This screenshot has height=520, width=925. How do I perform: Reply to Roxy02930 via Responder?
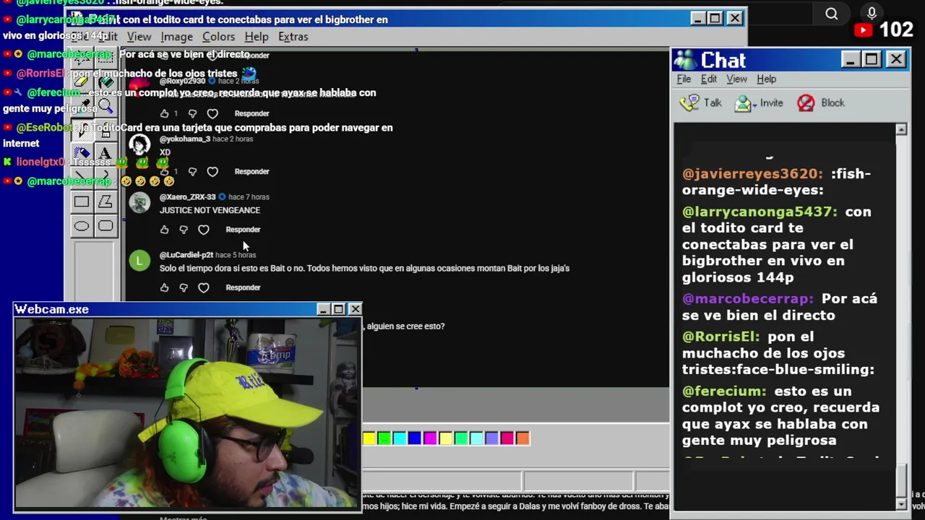pos(251,113)
